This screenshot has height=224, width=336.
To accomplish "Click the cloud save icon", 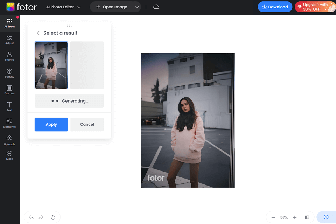I will [x=156, y=7].
